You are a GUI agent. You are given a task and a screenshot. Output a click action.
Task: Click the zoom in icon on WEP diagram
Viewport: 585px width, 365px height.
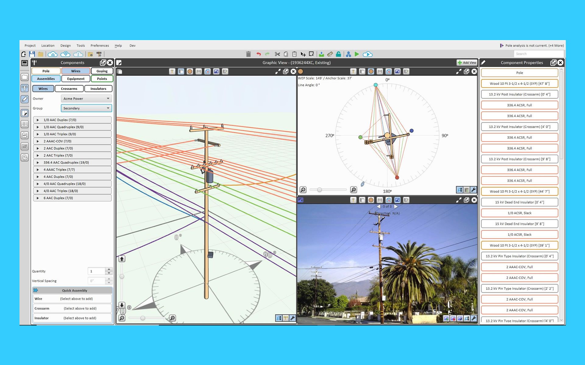click(353, 190)
